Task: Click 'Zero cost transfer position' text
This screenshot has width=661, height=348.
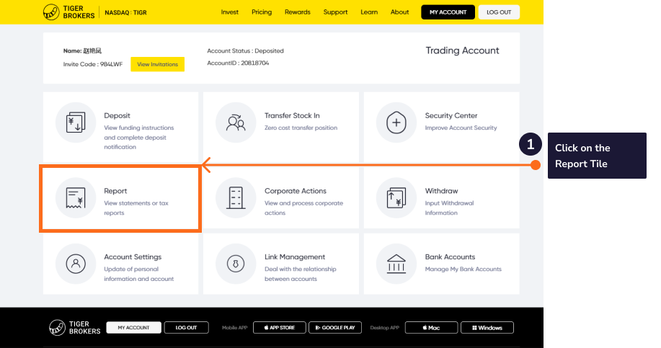Action: click(x=301, y=128)
